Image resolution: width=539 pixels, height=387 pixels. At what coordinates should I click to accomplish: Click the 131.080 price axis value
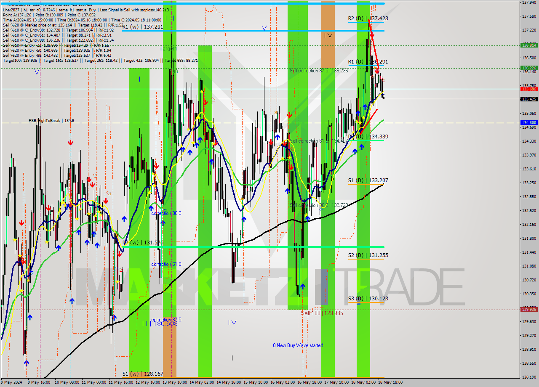[529, 266]
